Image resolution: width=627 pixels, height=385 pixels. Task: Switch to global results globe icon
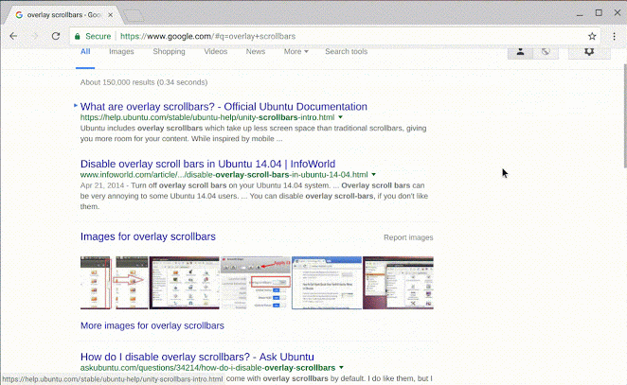[546, 51]
